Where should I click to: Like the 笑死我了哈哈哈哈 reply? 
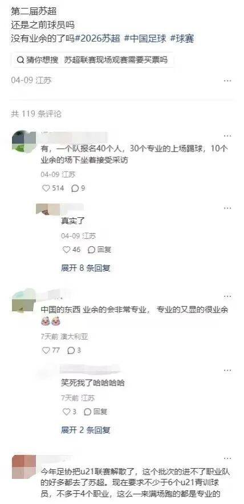tap(66, 412)
